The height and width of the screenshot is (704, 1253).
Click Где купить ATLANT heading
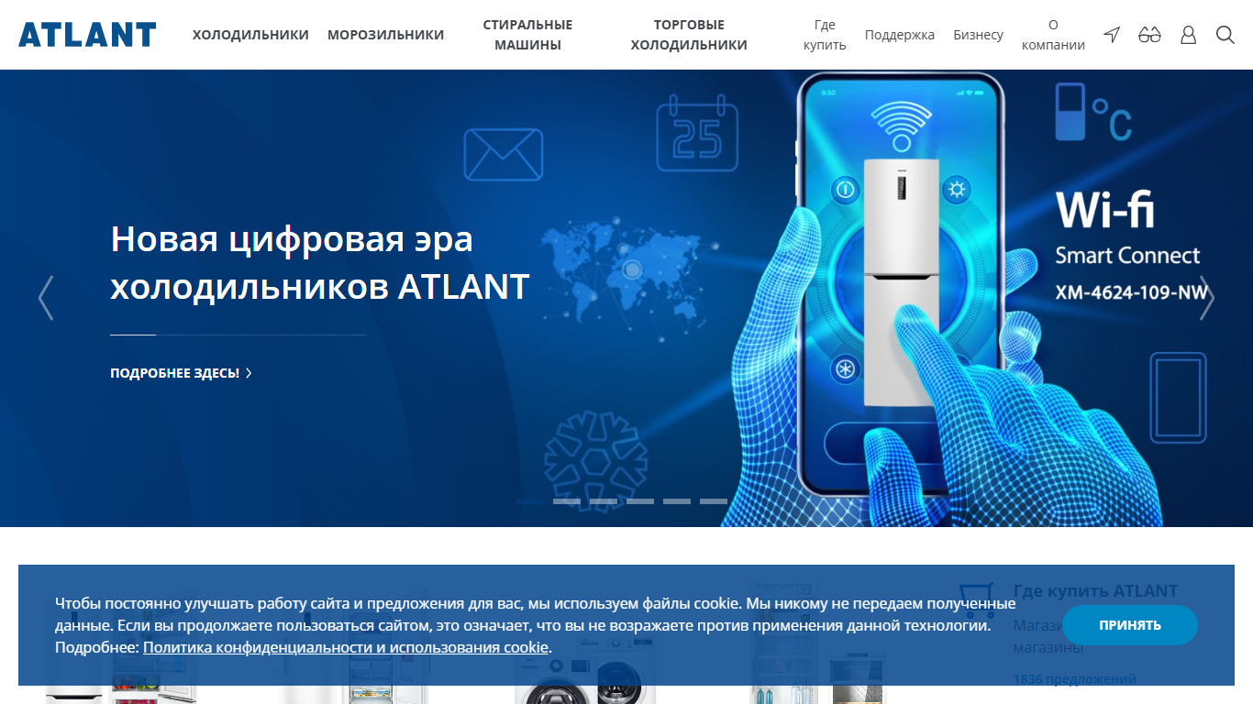(1095, 591)
